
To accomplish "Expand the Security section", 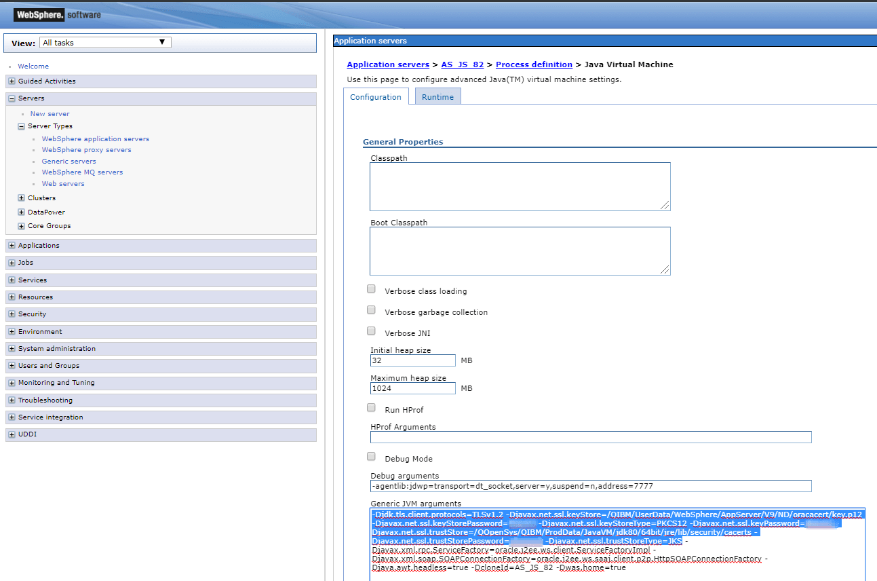I will pyautogui.click(x=12, y=314).
